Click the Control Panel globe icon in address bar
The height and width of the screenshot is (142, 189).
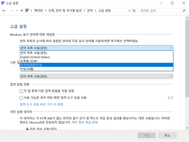tap(27, 10)
